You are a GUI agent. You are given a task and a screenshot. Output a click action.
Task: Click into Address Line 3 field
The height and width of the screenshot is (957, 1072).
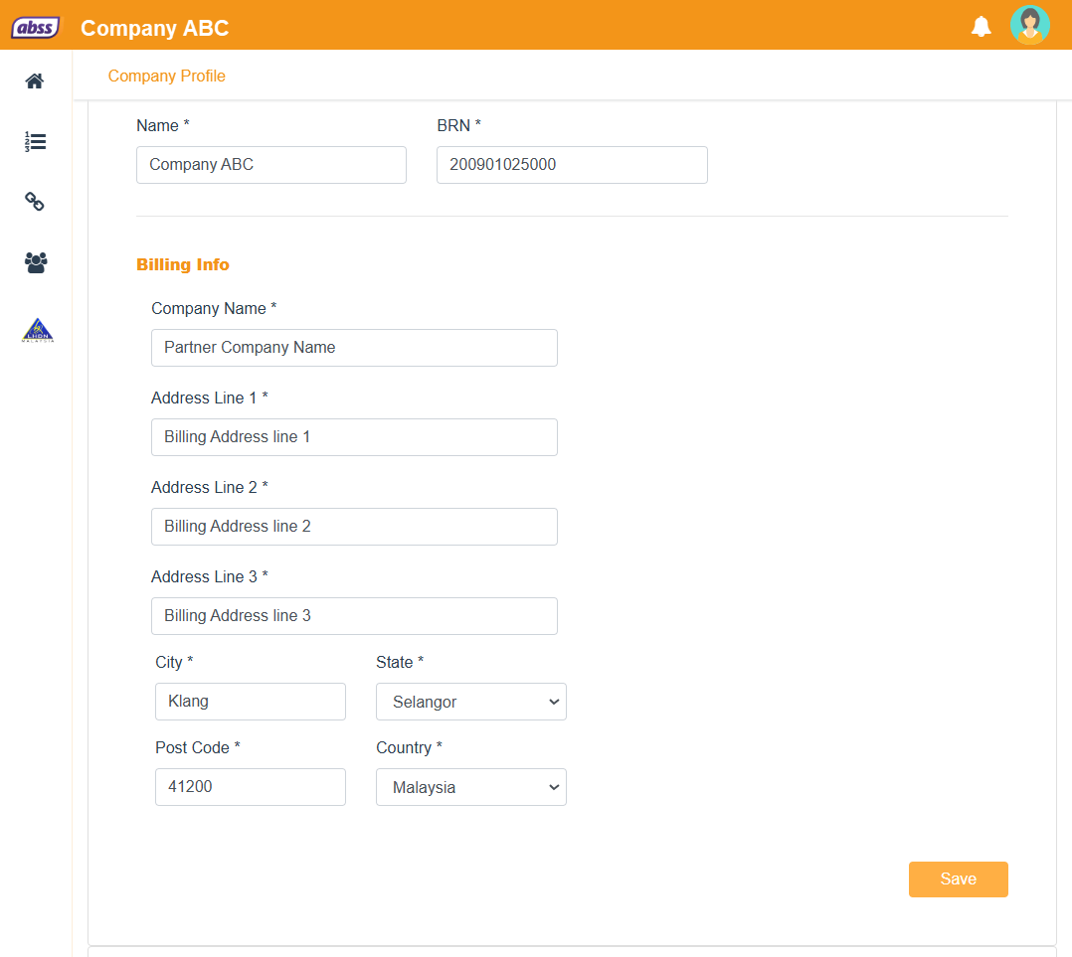click(x=354, y=616)
